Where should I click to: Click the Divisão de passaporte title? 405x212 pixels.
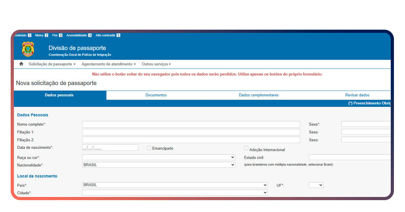click(x=77, y=48)
